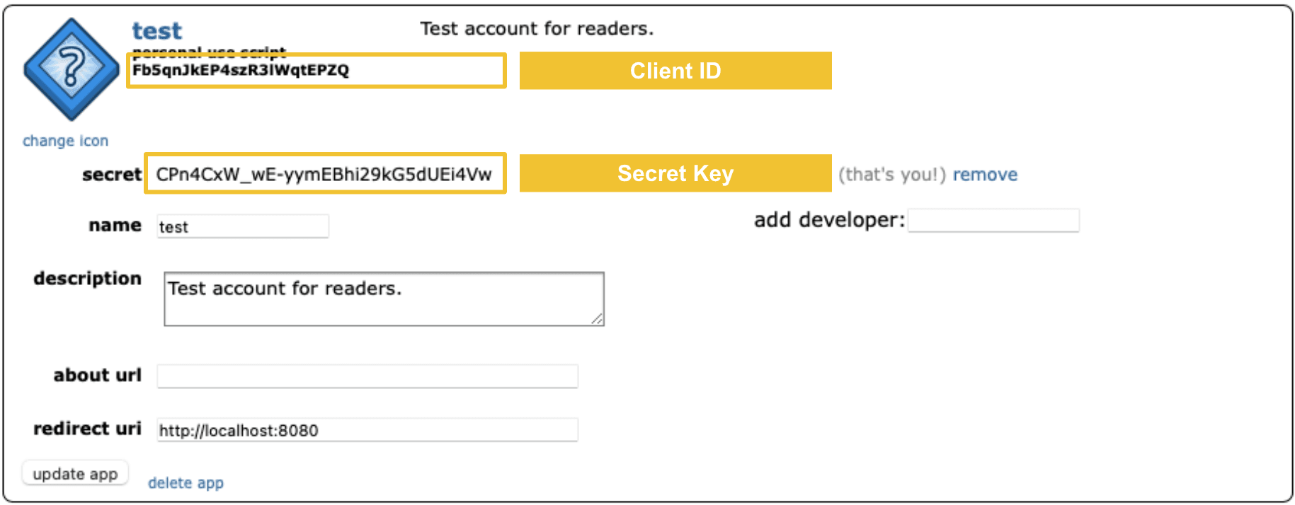Screen dimensions: 1295x505
Task: Click the "(that's you!)" developer text
Action: (891, 175)
